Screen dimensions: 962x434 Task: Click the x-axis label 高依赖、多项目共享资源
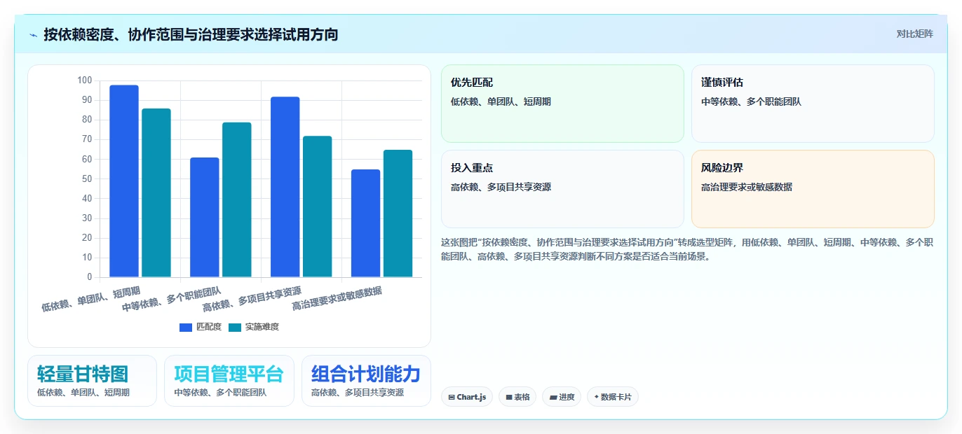tap(252, 298)
